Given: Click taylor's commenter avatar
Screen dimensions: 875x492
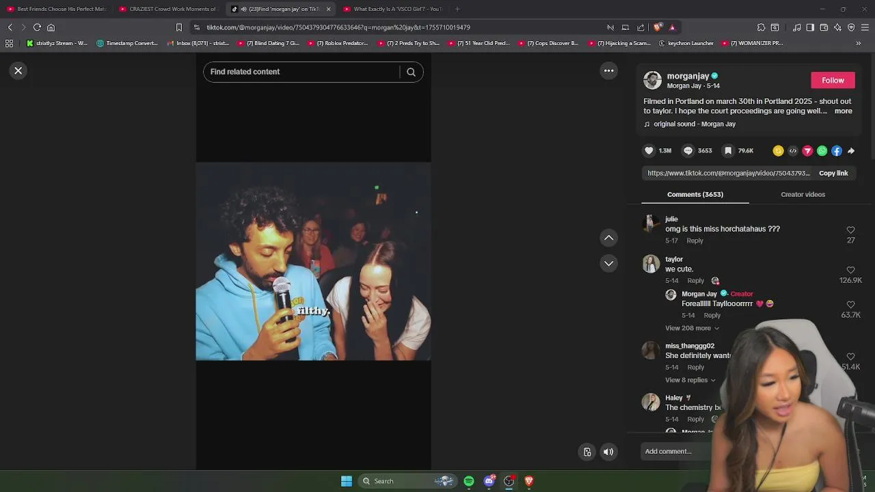Looking at the screenshot, I should coord(651,264).
